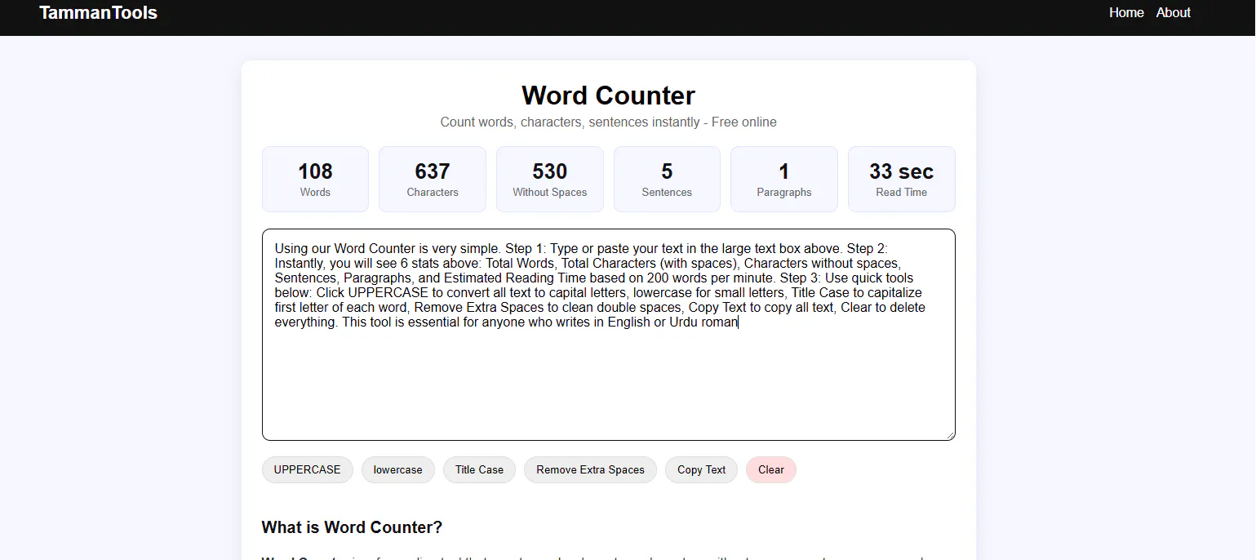Screen dimensions: 1256x560
Task: Clear the text box with Clear
Action: tap(770, 469)
